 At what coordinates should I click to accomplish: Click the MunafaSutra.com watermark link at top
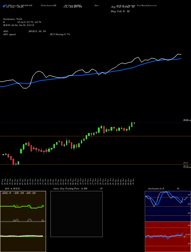pos(149,5)
